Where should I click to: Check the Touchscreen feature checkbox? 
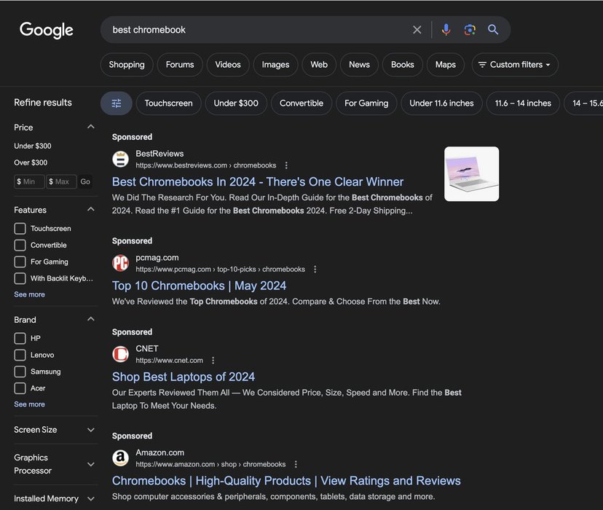[x=20, y=229]
